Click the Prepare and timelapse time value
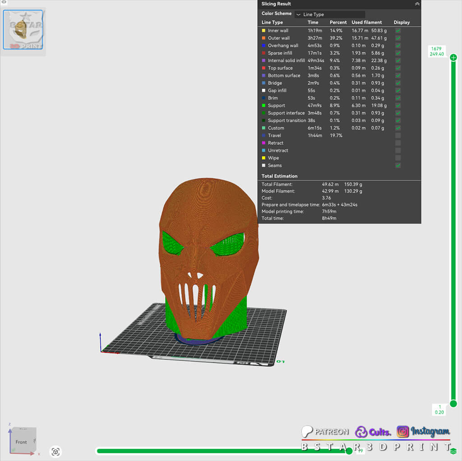 pos(339,205)
